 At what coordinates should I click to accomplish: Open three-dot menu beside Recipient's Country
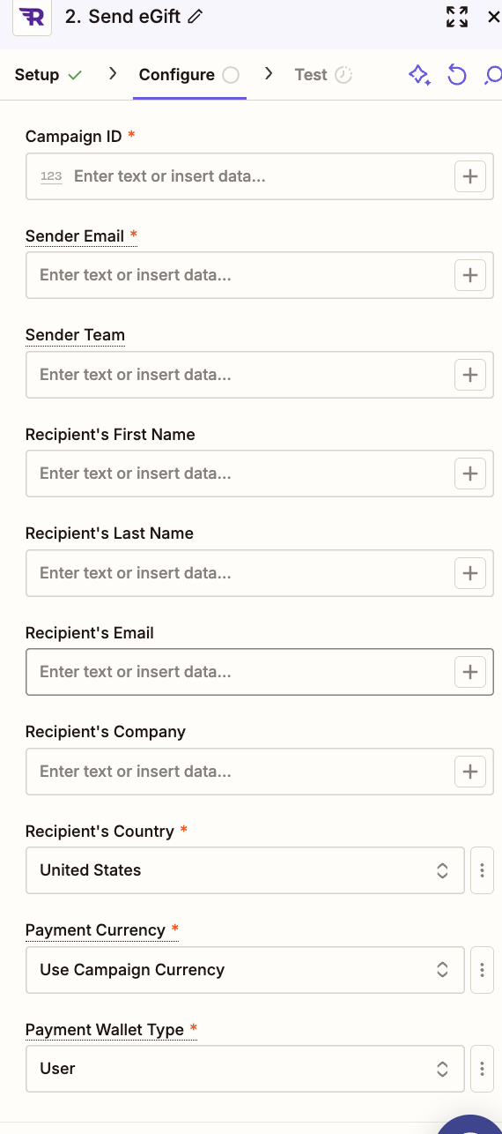(x=482, y=870)
